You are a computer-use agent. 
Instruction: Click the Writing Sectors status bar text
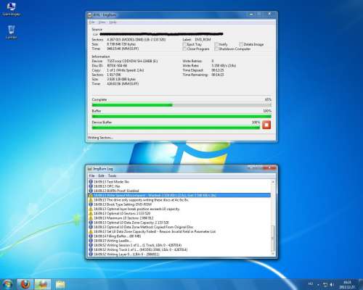pyautogui.click(x=100, y=138)
